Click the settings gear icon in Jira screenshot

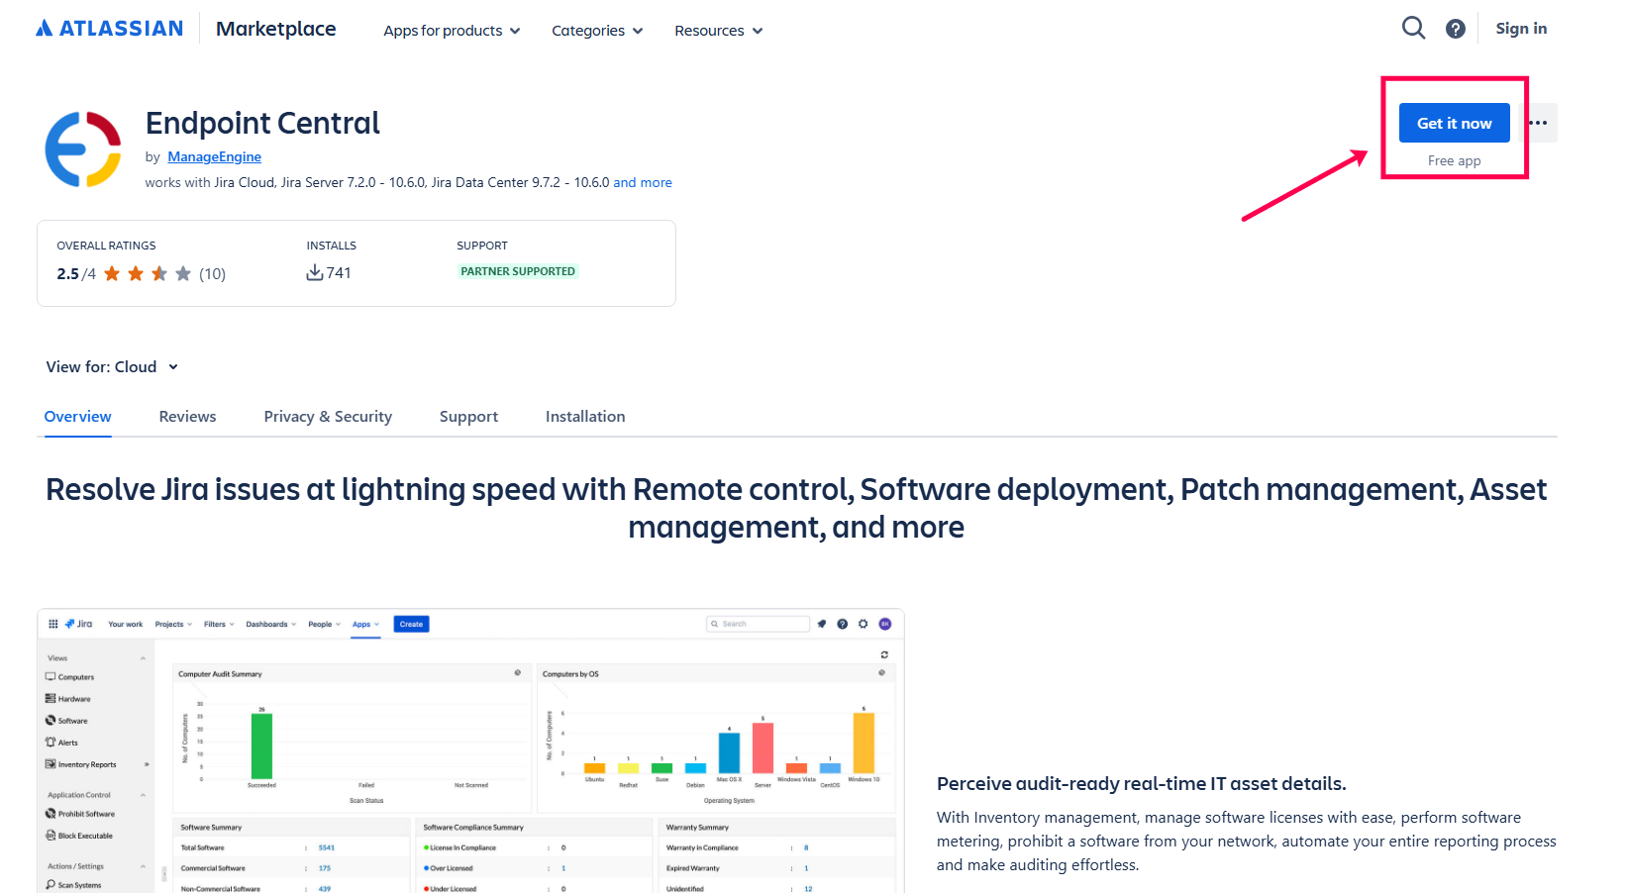[864, 624]
